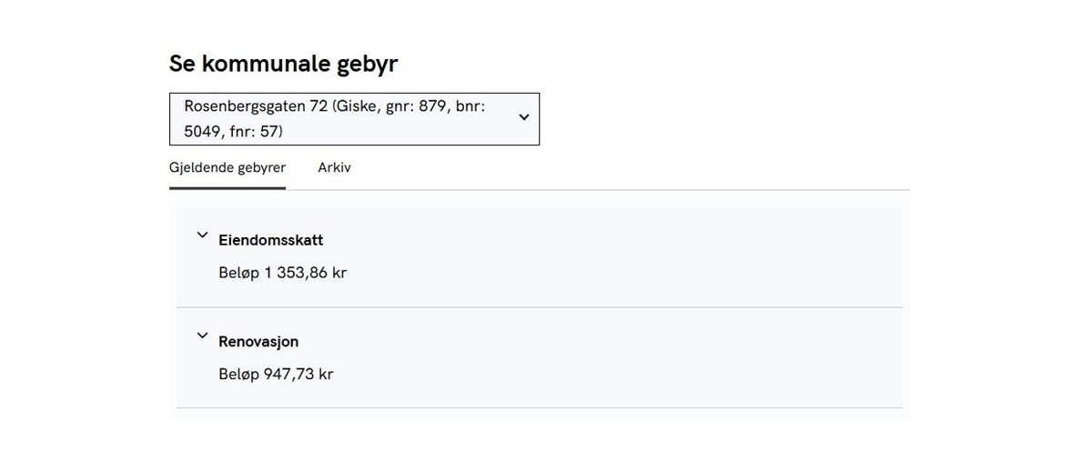Click the chevron arrow in the address dropdown

click(523, 117)
